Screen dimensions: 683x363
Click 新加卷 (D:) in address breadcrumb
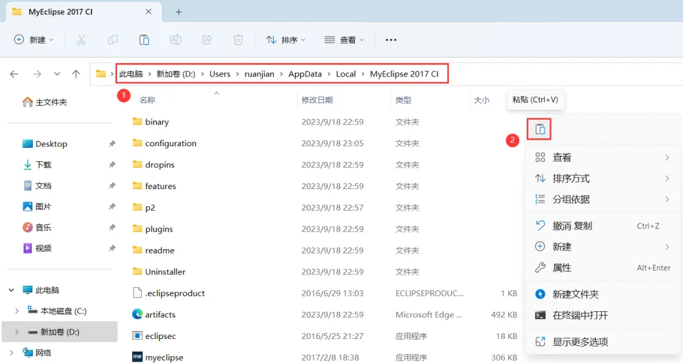(176, 74)
